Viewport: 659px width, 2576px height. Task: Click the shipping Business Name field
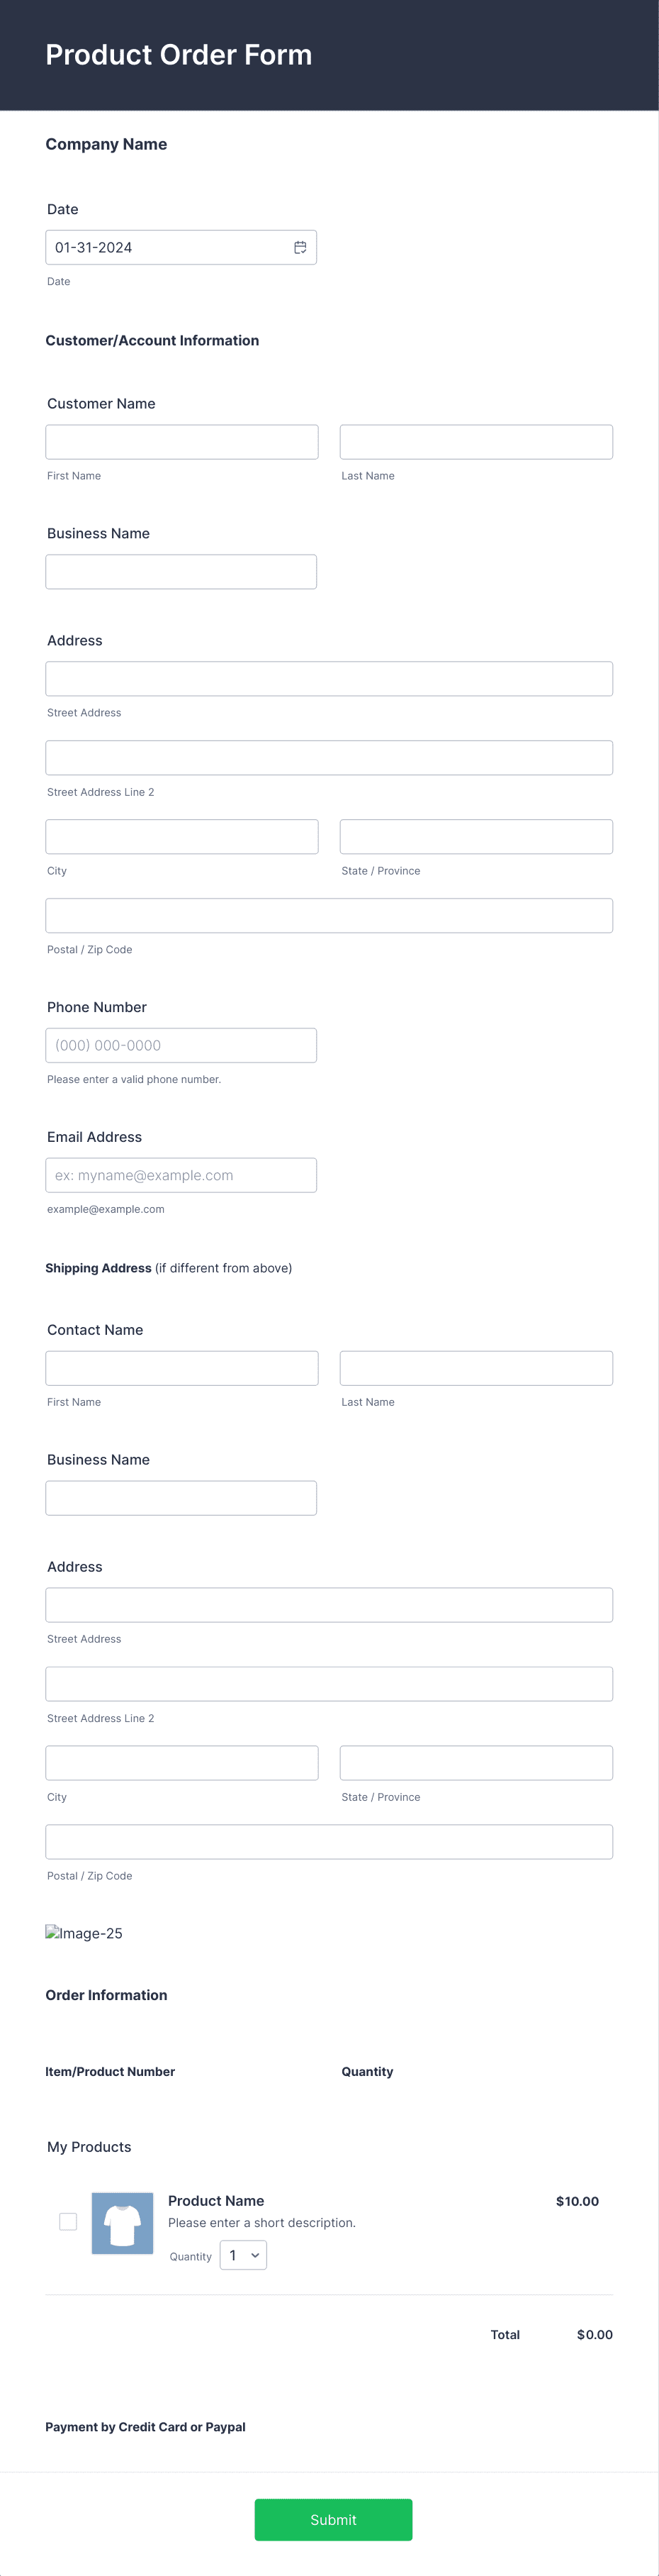coord(181,1498)
